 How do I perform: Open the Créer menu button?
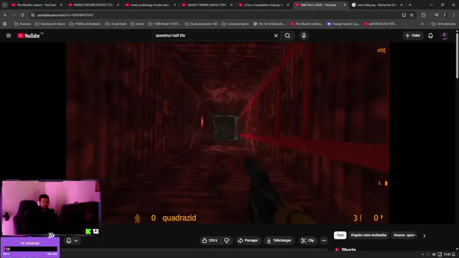tap(413, 35)
